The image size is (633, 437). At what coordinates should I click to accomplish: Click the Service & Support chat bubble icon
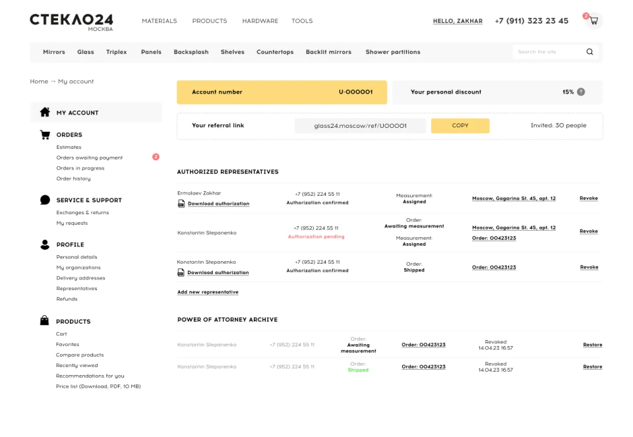click(x=45, y=200)
